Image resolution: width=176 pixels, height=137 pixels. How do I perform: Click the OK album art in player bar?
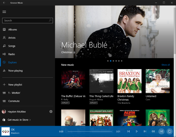[x=6, y=131]
